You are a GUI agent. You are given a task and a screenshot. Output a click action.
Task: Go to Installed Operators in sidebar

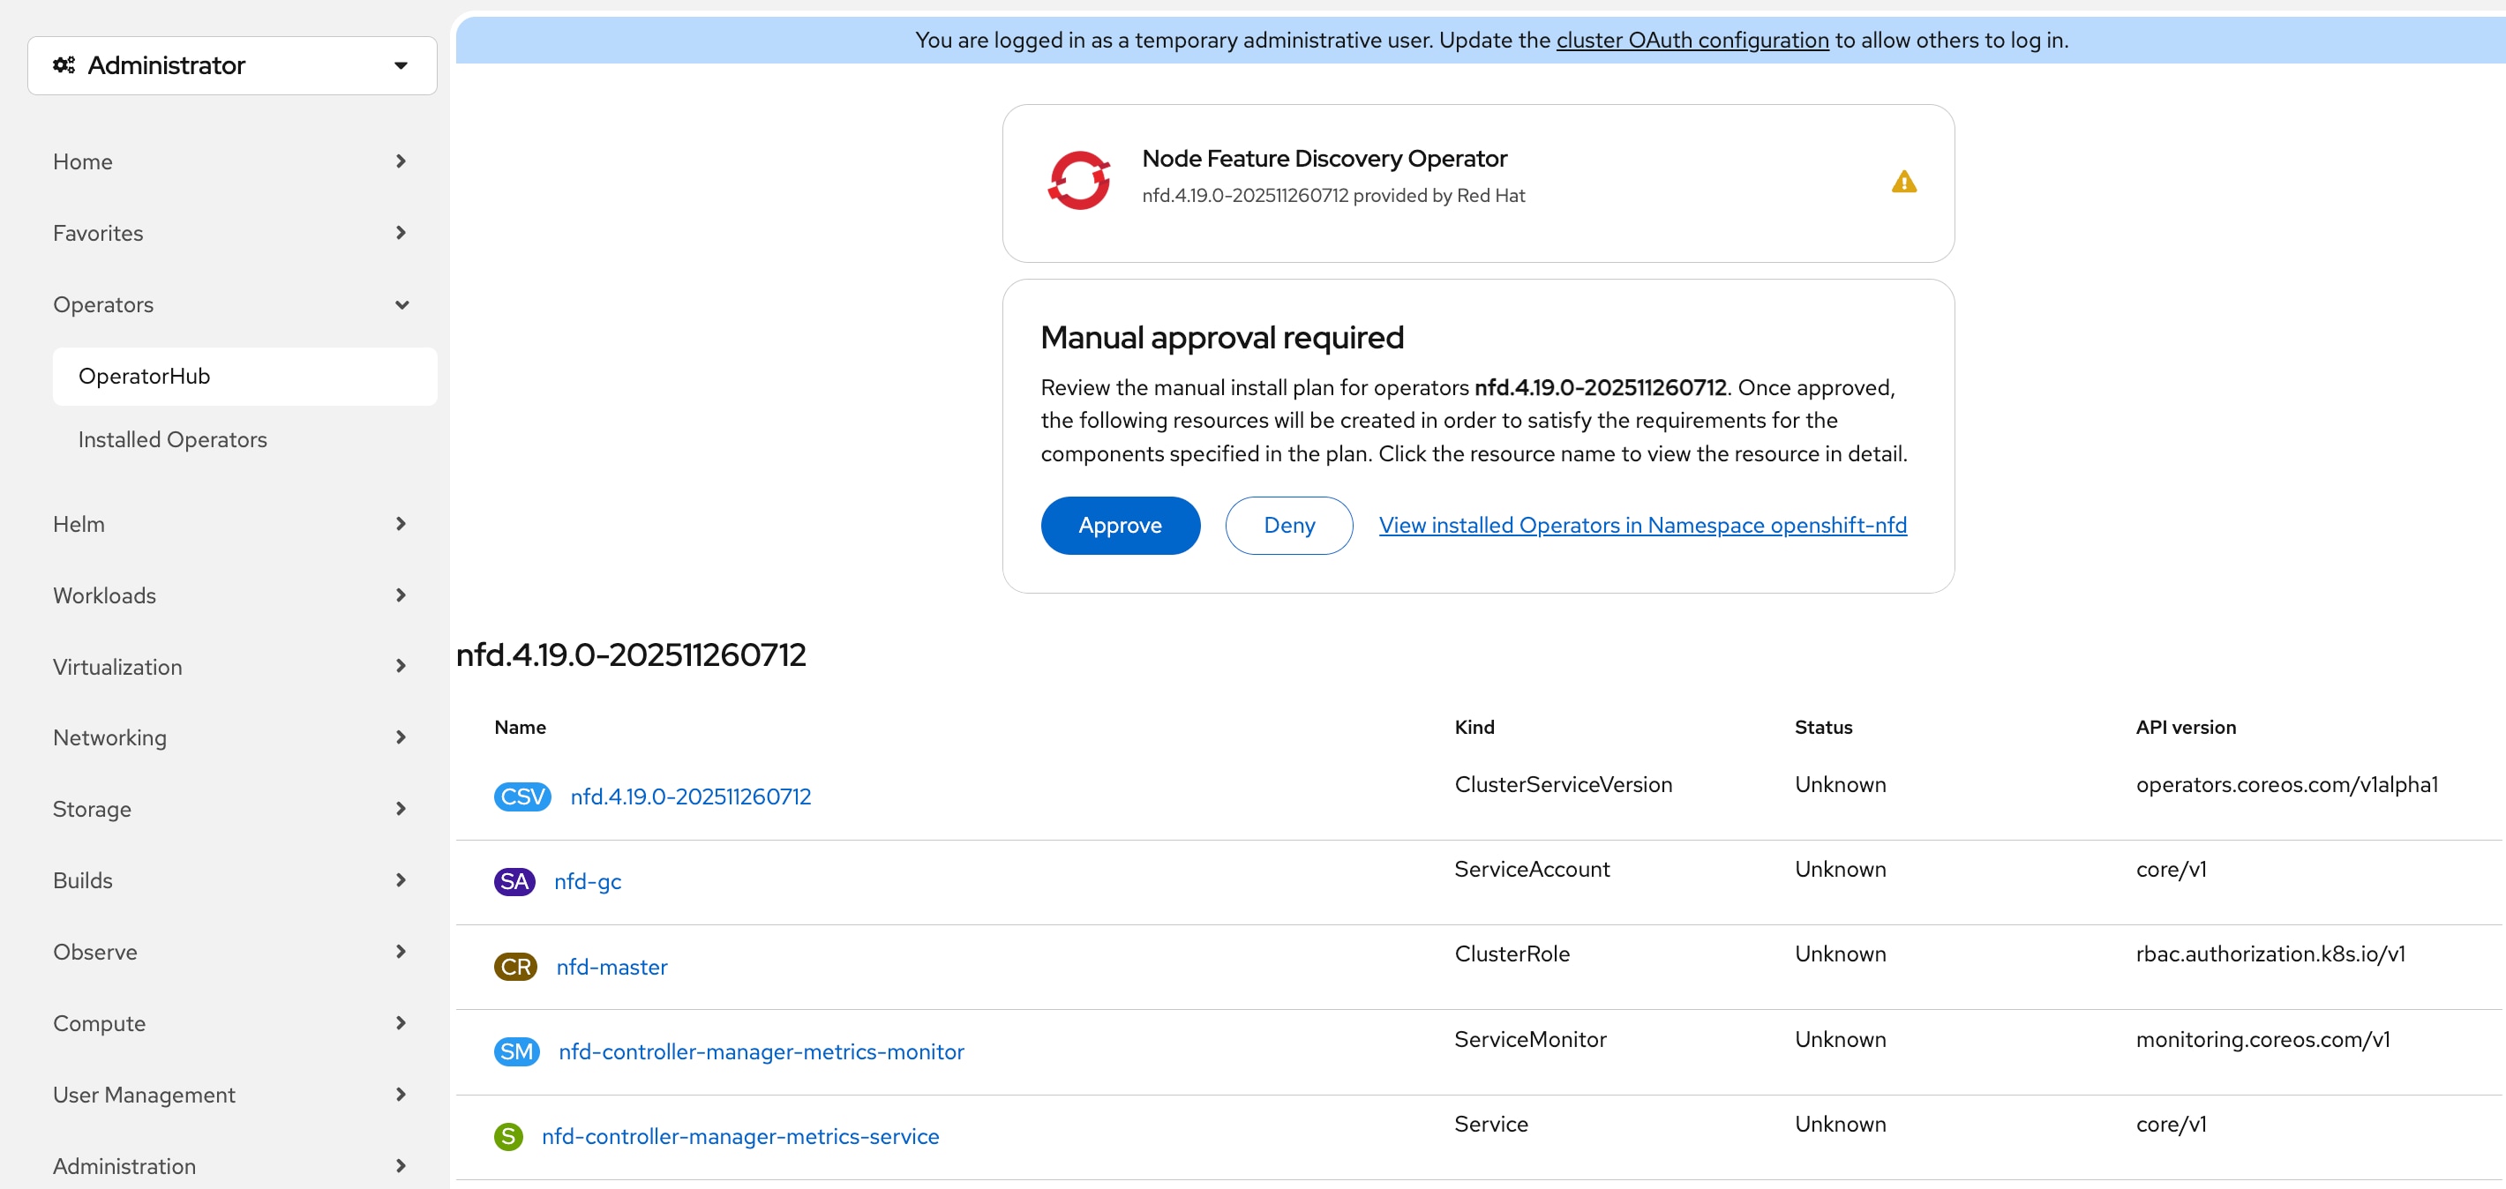point(244,439)
